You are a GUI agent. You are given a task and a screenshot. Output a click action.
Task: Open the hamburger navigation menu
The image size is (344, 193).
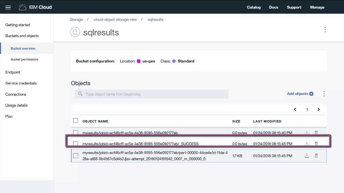pos(8,7)
